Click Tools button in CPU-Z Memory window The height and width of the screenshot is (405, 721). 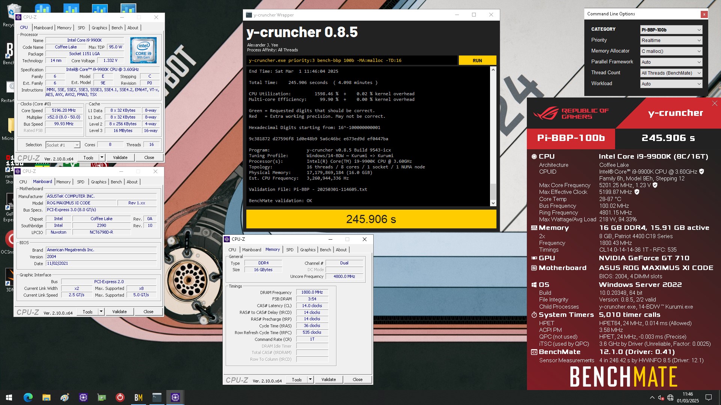click(297, 379)
